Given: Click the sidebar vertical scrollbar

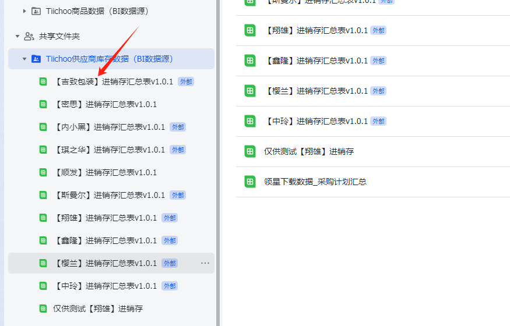Looking at the screenshot, I should (x=218, y=163).
